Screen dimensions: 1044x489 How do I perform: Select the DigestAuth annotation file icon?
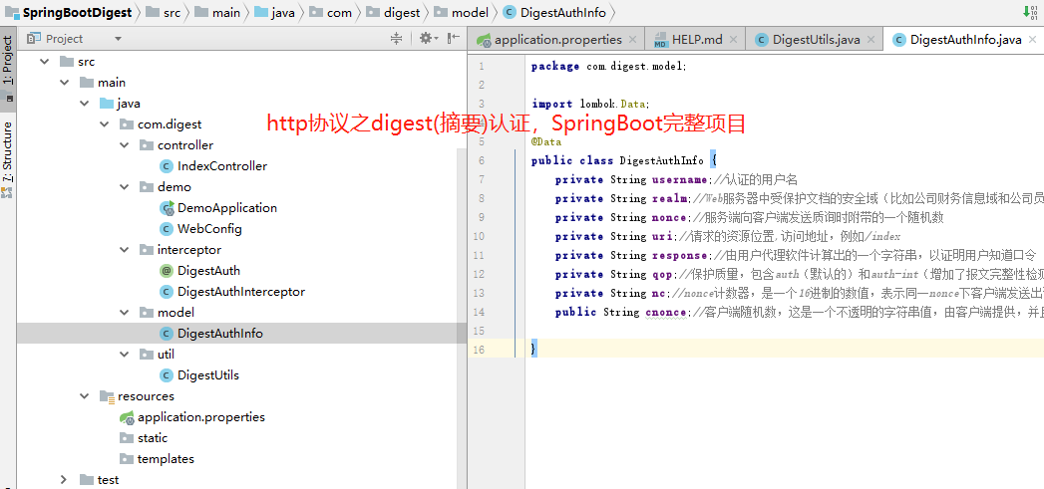tap(167, 270)
